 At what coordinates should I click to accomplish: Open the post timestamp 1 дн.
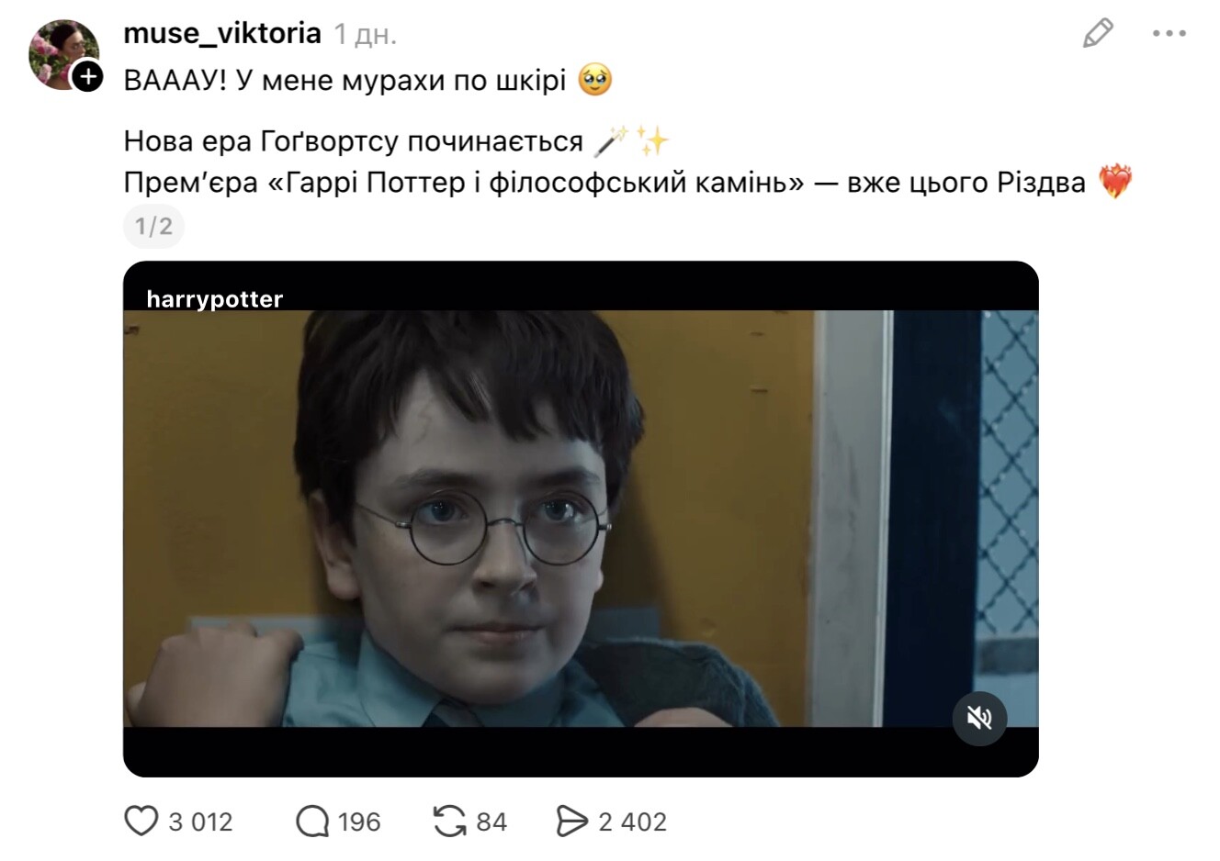point(365,35)
